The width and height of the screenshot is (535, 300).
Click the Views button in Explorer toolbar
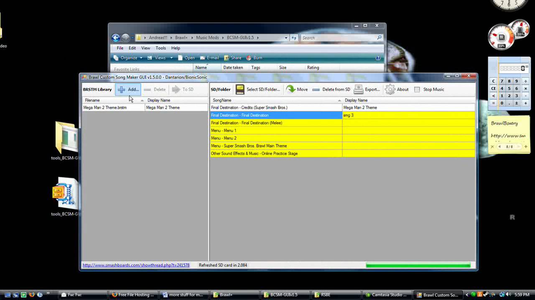(x=157, y=58)
